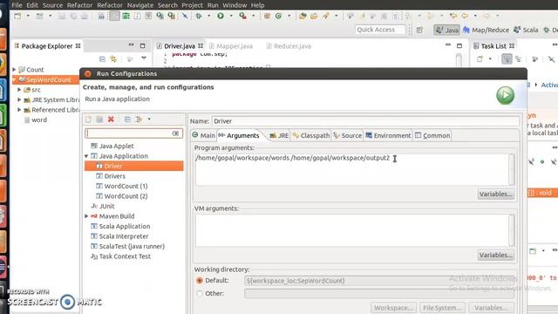Image resolution: width=558 pixels, height=314 pixels.
Task: Collapse the Java Application category
Action: click(x=86, y=156)
